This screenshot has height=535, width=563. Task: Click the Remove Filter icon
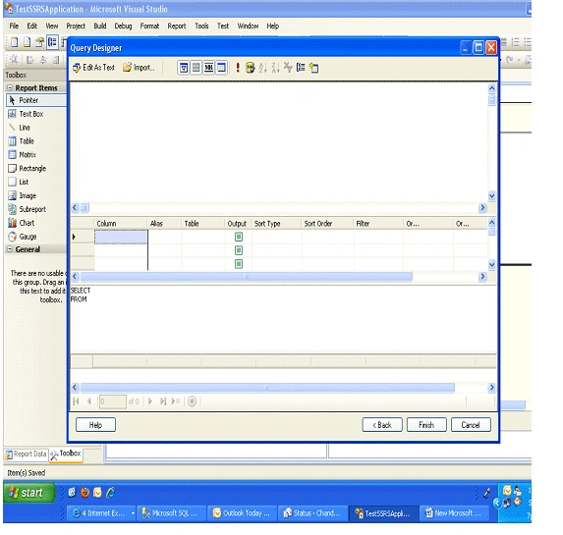(x=288, y=68)
